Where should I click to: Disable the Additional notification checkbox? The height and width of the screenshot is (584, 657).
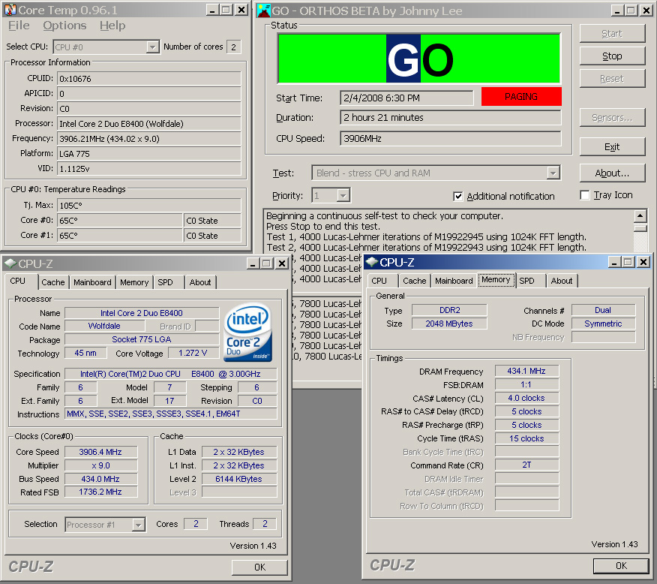coord(458,197)
